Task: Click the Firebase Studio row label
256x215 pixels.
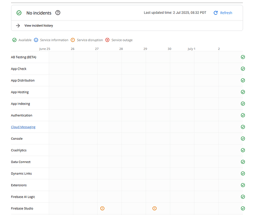Action: coord(22,208)
